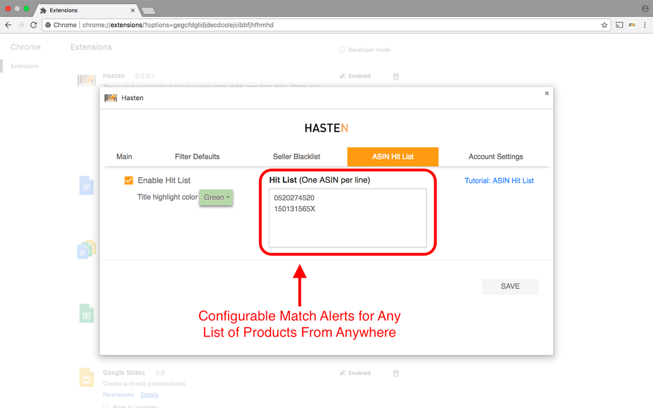Screen dimensions: 653x408
Task: Open the Tutorial: ASIN Hit List link
Action: click(499, 181)
